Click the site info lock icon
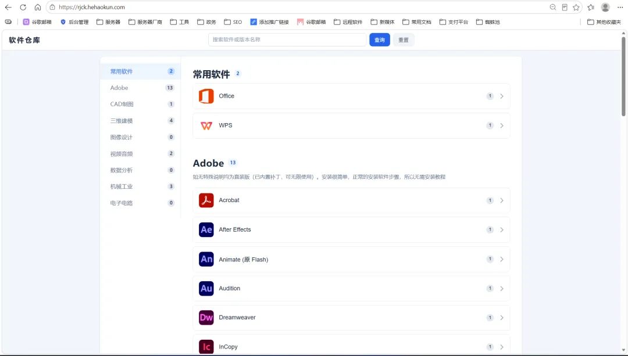Screen dimensions: 628x356 click(52, 7)
